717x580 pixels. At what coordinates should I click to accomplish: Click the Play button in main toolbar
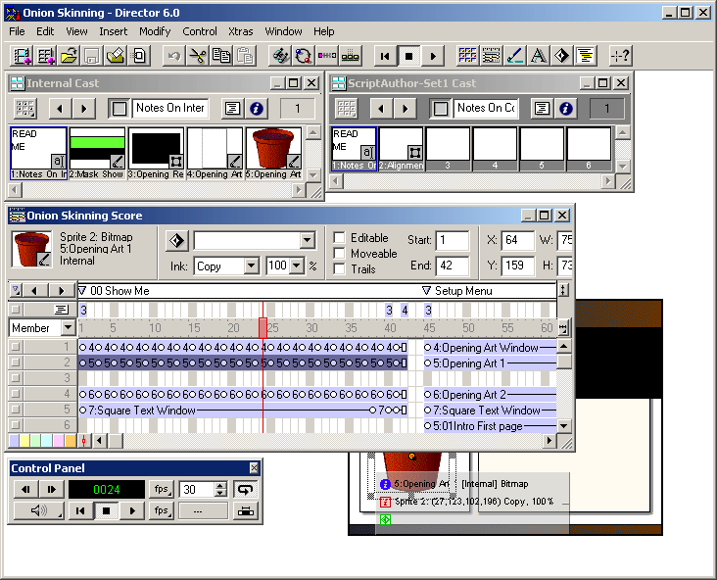tap(432, 56)
